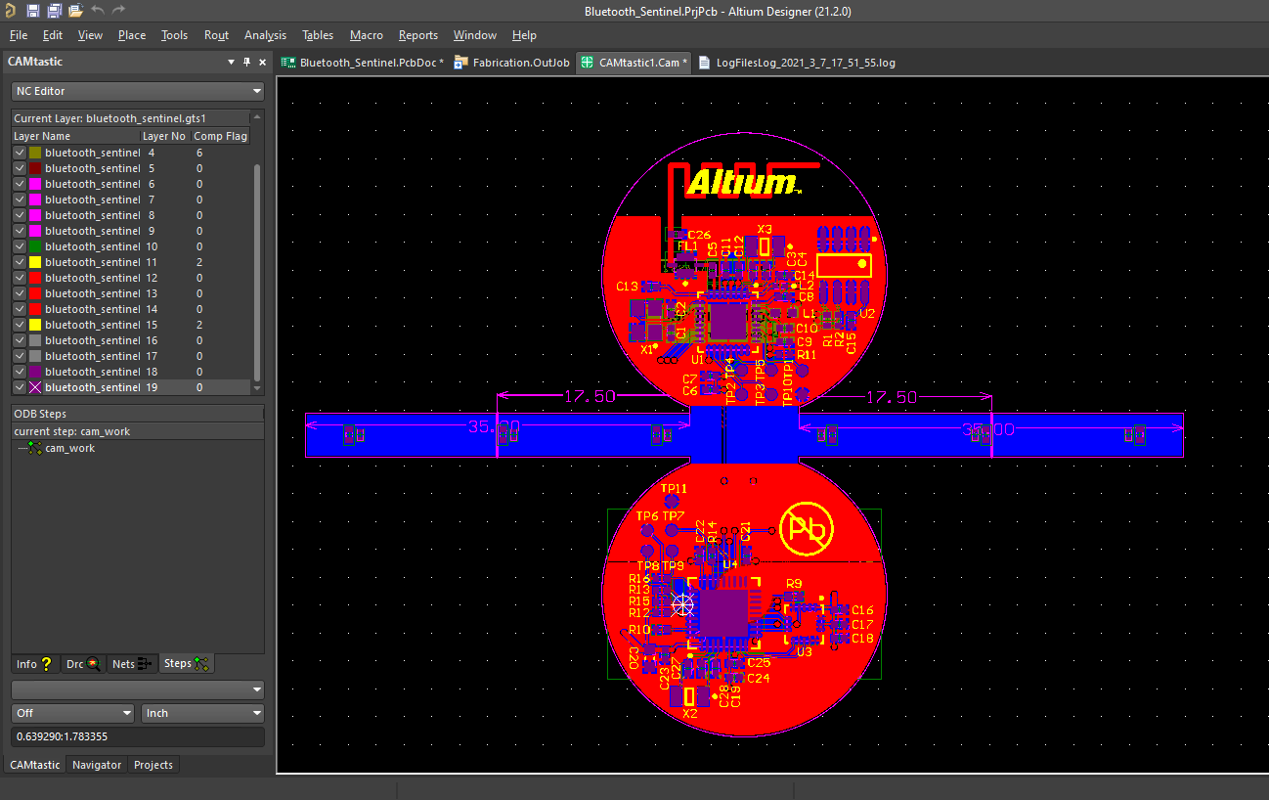Click the Save icon in title bar

pyautogui.click(x=32, y=10)
